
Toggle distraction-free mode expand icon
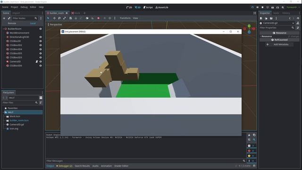tap(255, 13)
